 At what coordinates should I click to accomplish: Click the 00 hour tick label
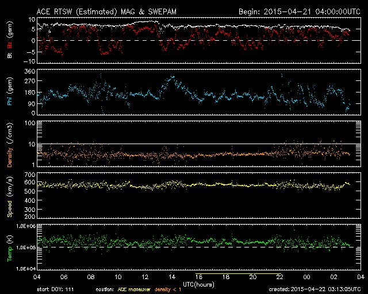click(x=307, y=277)
